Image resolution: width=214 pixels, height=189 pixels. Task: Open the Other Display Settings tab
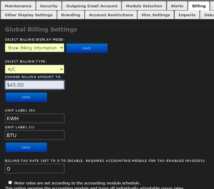28,15
